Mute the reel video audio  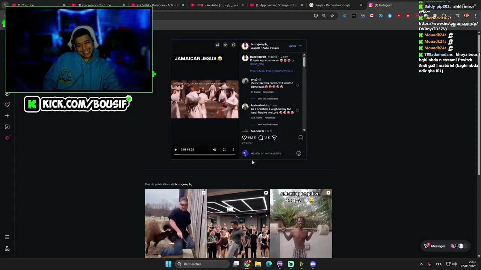[215, 150]
